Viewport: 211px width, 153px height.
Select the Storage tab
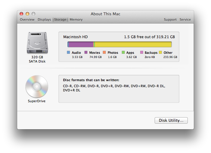coord(60,20)
